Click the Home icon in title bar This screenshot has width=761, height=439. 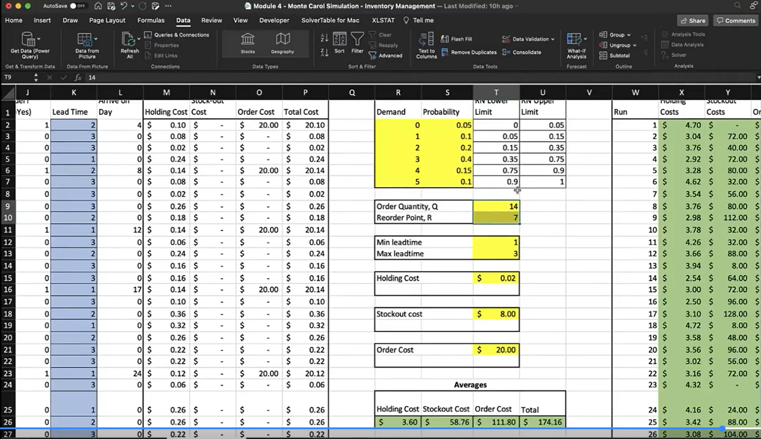point(99,6)
